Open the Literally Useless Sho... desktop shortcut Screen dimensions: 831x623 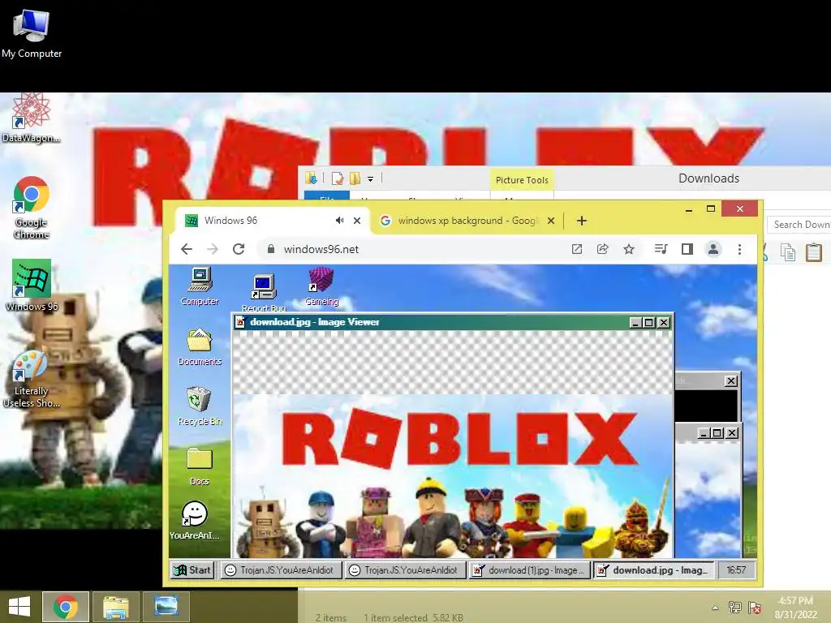pos(32,380)
